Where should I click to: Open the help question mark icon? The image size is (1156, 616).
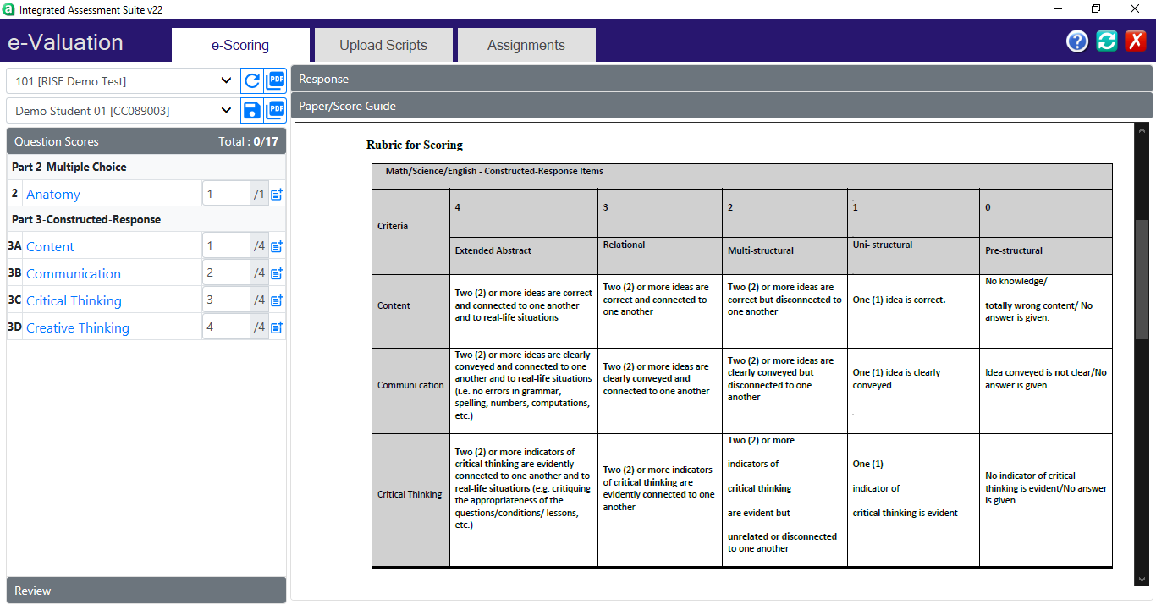(x=1077, y=41)
